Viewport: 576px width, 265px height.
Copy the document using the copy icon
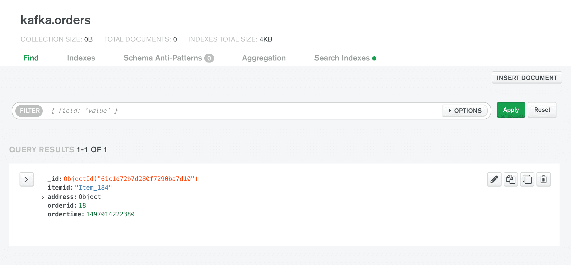point(511,179)
